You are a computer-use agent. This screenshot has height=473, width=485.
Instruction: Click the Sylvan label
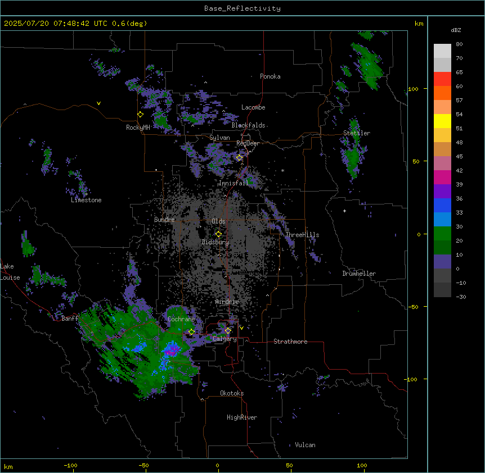coord(219,138)
